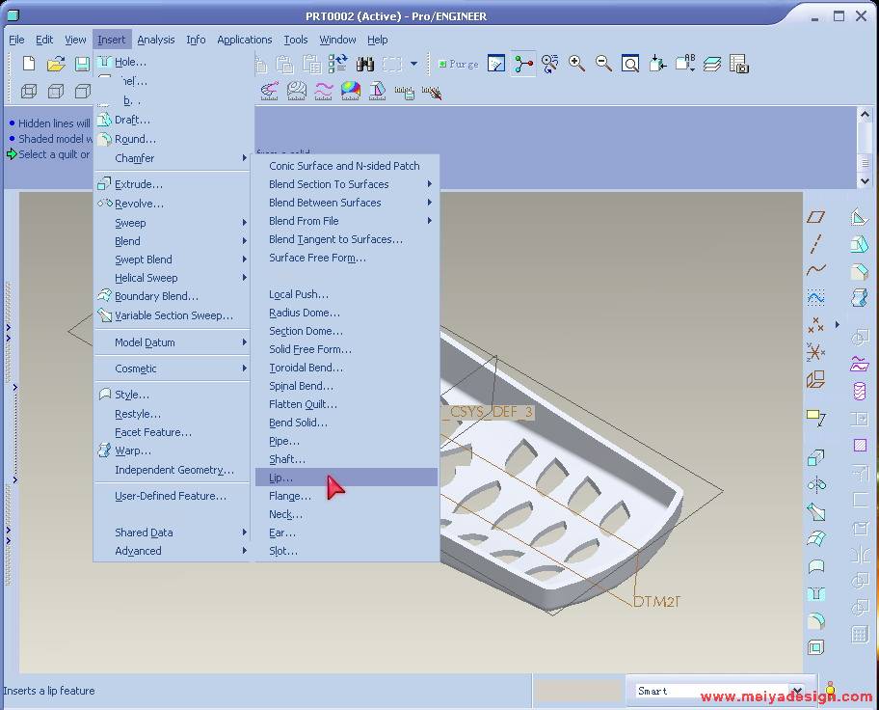Open the Smart selection filter dropdown
Image resolution: width=879 pixels, height=710 pixels.
pyautogui.click(x=796, y=691)
